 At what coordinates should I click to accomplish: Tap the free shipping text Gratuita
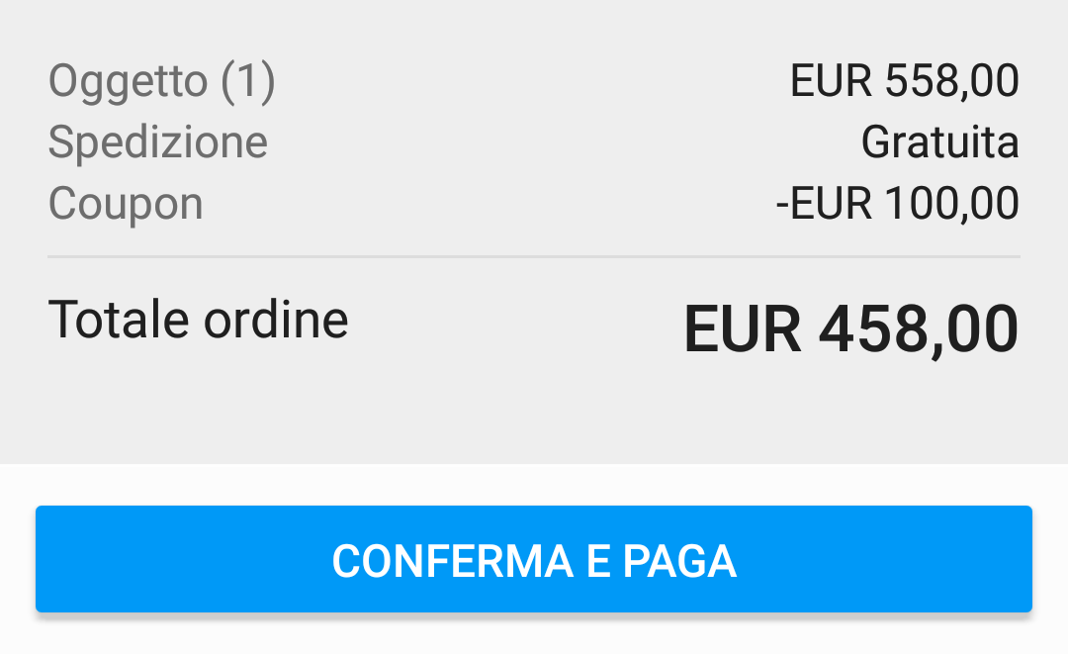click(x=939, y=142)
